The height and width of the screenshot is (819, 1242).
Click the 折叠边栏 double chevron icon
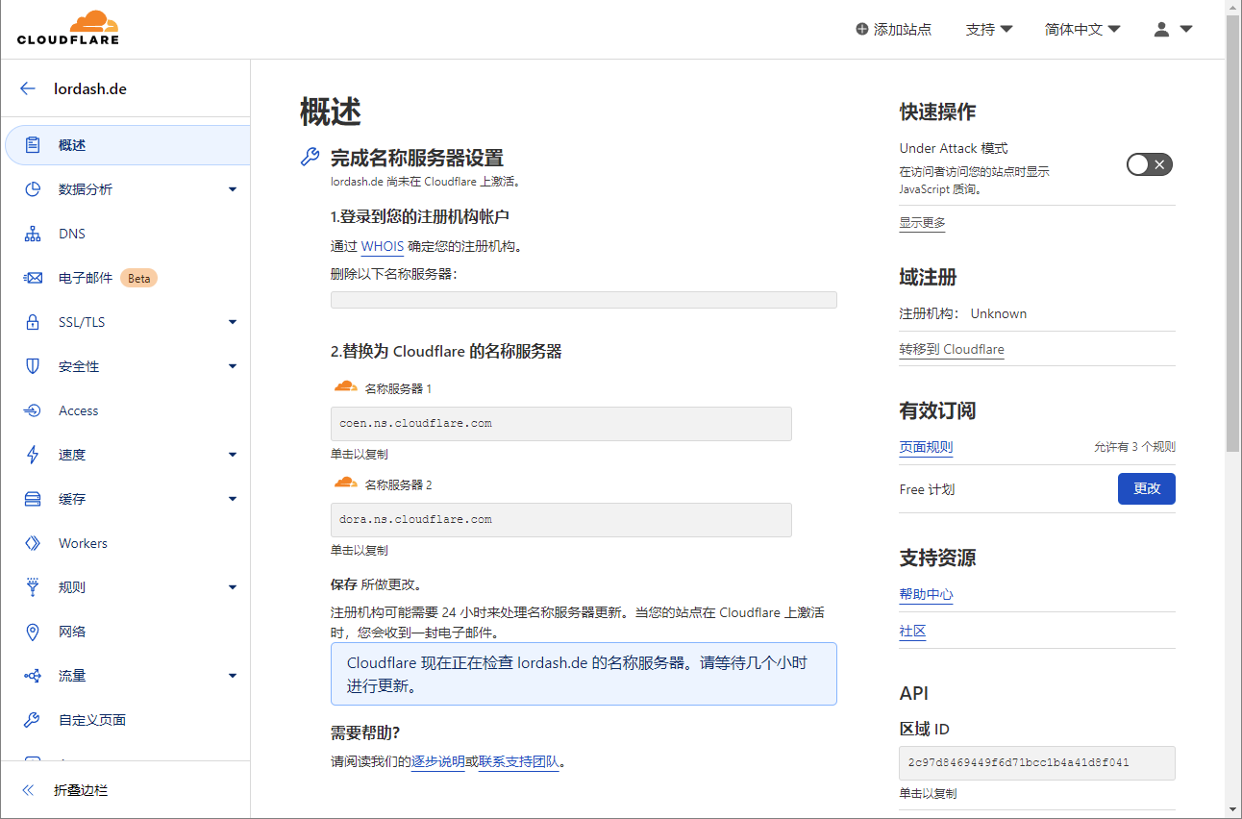(28, 790)
